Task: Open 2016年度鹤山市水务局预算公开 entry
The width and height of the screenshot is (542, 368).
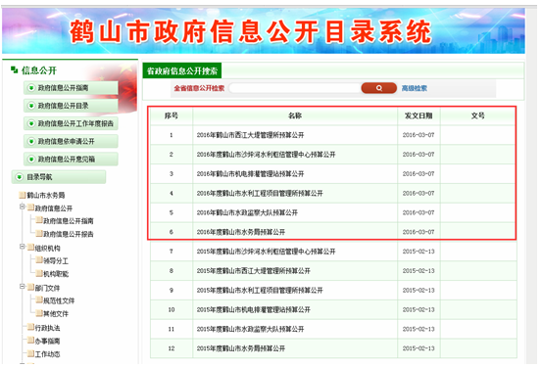Action: (241, 232)
